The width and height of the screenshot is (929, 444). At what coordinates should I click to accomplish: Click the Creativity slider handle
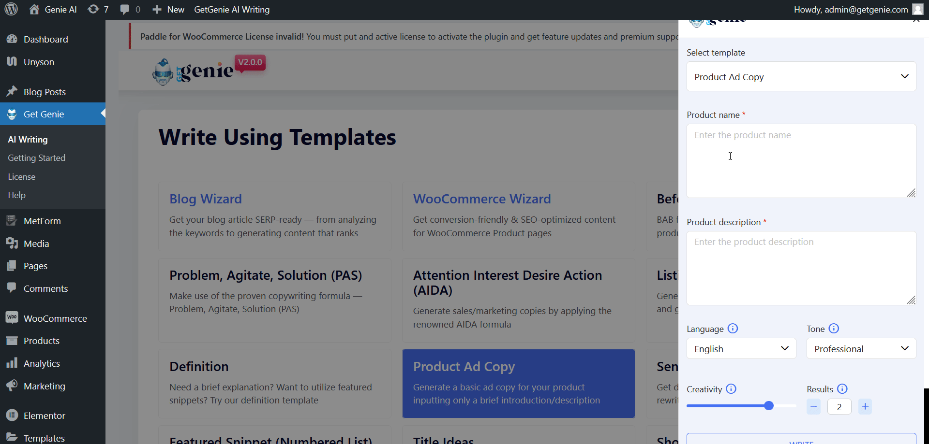click(769, 406)
